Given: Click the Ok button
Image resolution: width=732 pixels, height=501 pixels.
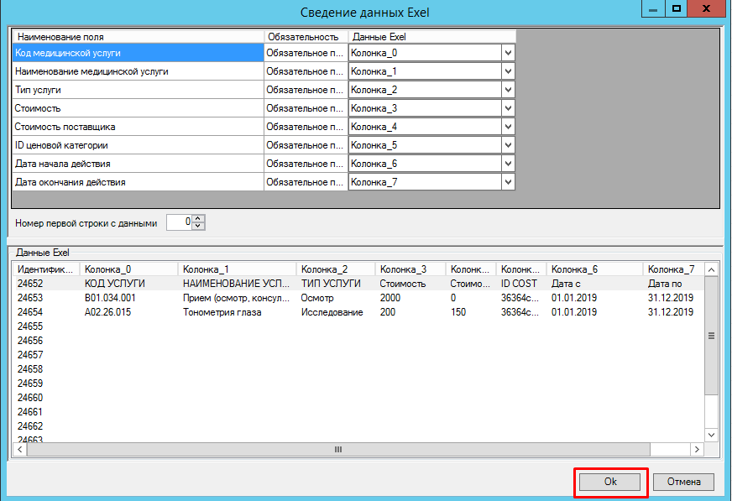Looking at the screenshot, I should [610, 482].
